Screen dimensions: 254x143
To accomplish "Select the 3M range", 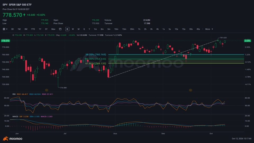I will (x=26, y=29).
